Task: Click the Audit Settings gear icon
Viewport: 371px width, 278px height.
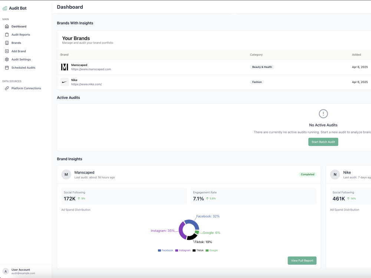Action: pos(7,59)
